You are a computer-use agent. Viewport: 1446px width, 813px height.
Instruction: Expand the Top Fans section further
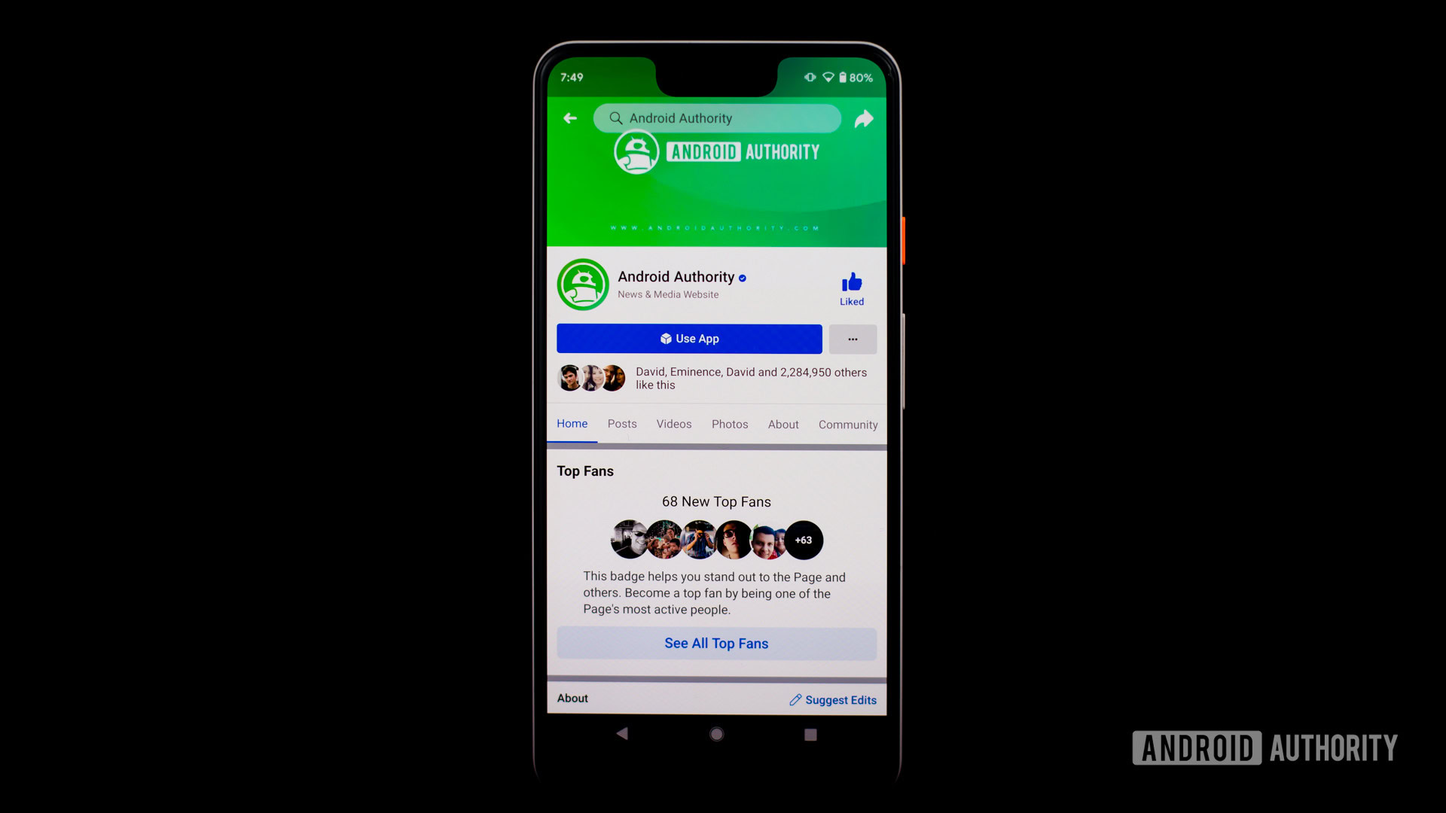point(716,642)
